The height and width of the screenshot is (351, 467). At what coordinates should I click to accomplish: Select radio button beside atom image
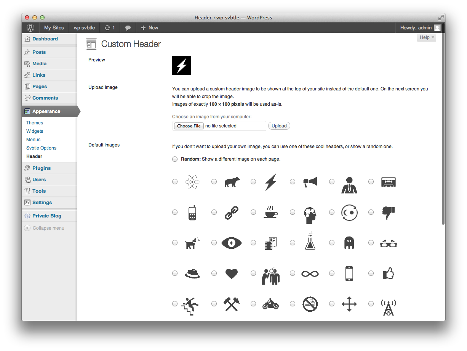tap(175, 182)
